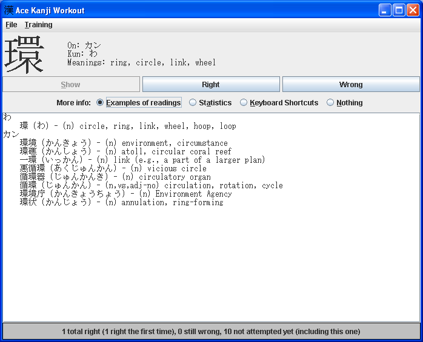This screenshot has width=423, height=342.
Task: Click the 'On: カン' reading line
Action: [84, 45]
